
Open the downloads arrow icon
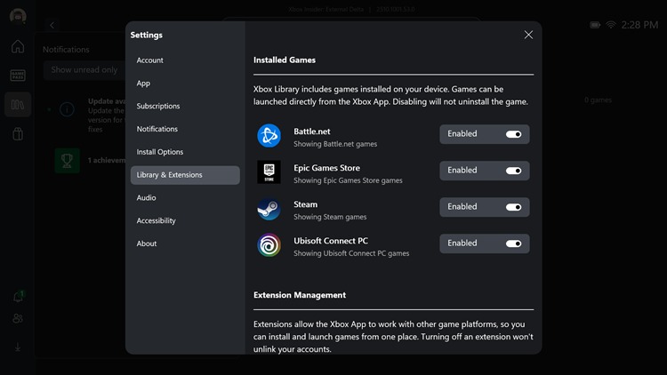[x=18, y=347]
